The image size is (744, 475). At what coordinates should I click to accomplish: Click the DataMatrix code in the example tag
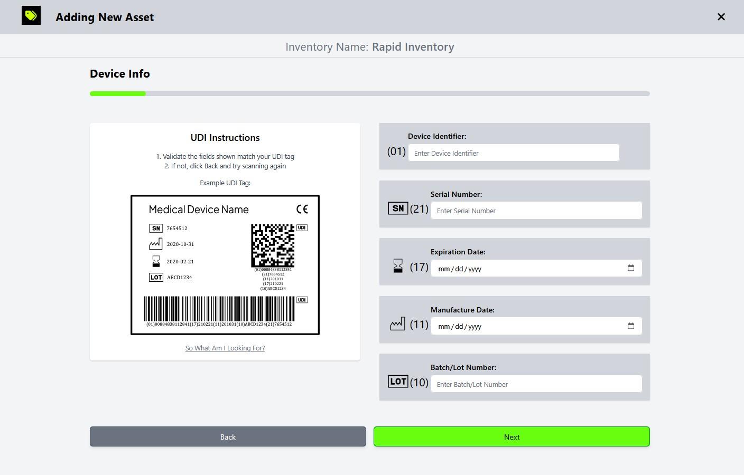click(273, 246)
